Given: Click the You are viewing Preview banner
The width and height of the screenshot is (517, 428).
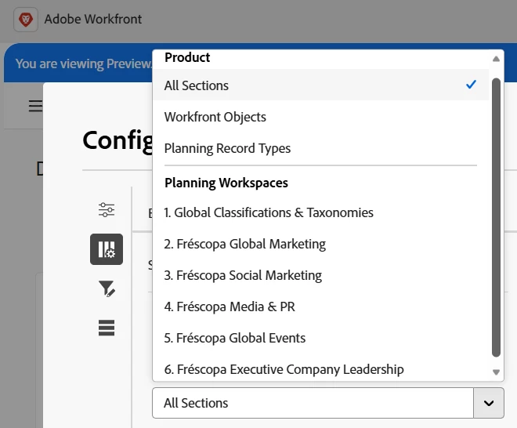Looking at the screenshot, I should (83, 63).
